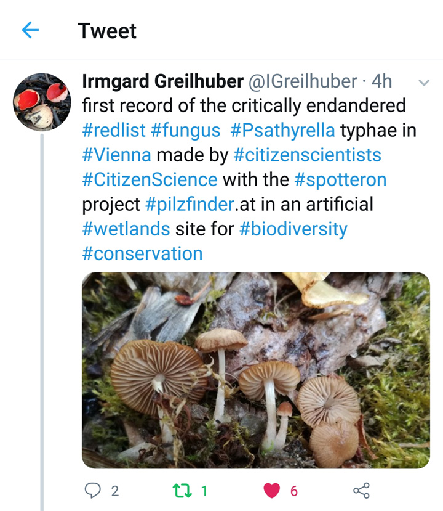Open the reply speech bubble icon
The width and height of the screenshot is (443, 511).
point(92,490)
